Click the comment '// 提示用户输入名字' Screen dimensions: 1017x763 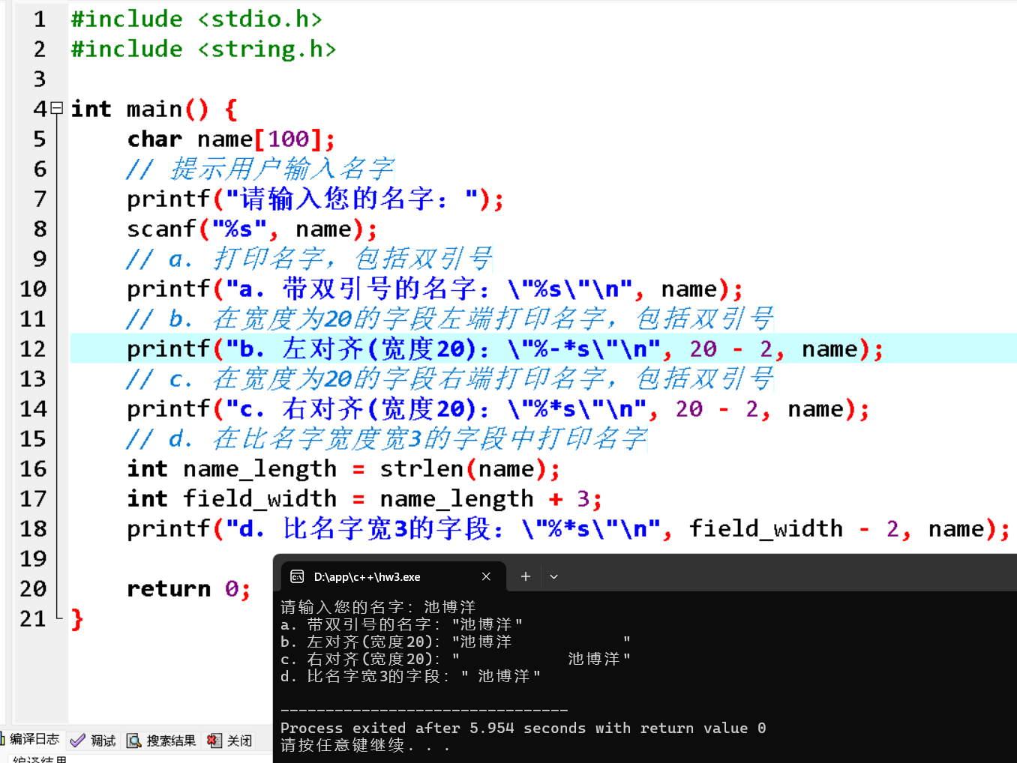point(260,169)
